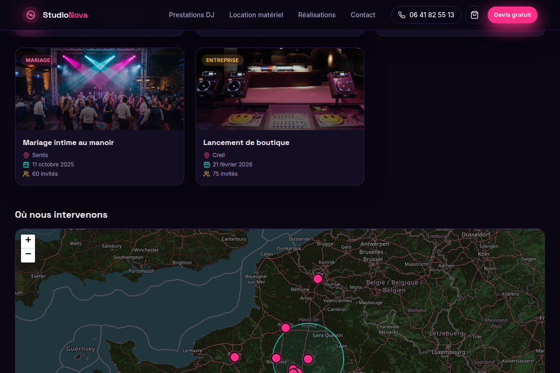560x373 pixels.
Task: Click the Saint-Quentin label on the map
Action: point(328,335)
